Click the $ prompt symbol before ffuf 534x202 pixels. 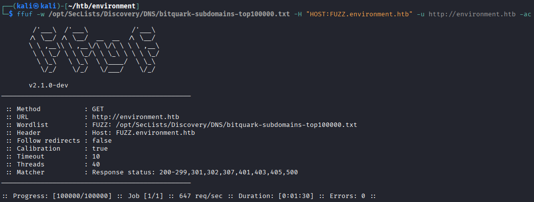tap(11, 14)
